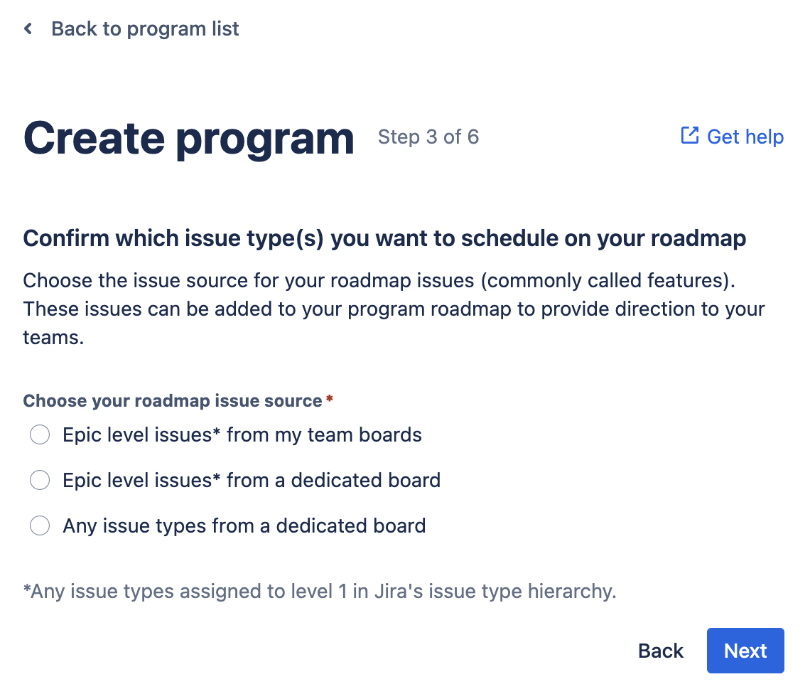810x694 pixels.
Task: Click the external link icon beside Get help
Action: [689, 136]
